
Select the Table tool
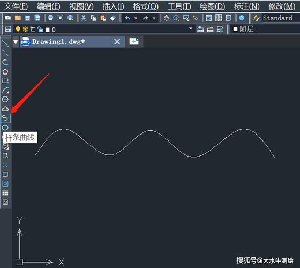coord(5,193)
